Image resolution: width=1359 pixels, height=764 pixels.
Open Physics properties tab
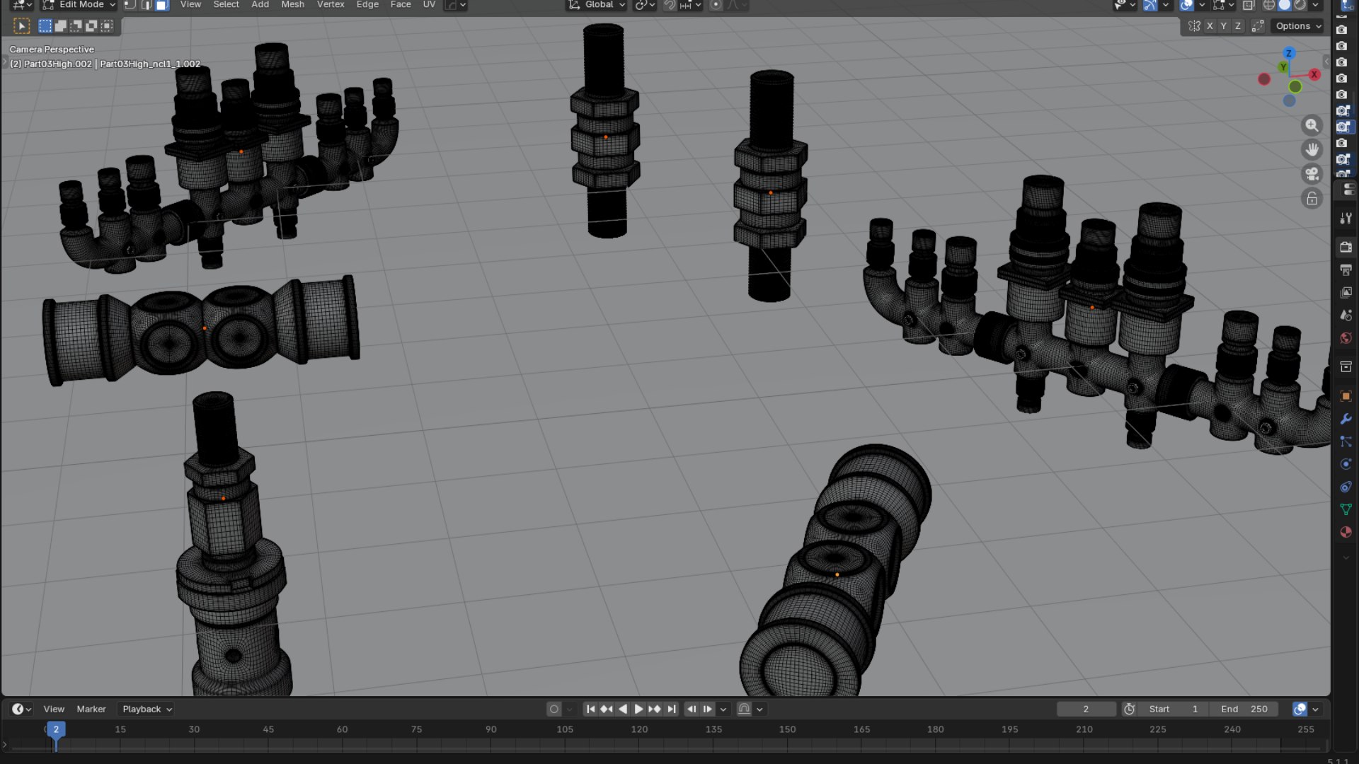coord(1346,464)
